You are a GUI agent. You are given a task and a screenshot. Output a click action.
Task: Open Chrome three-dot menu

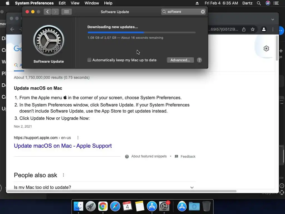[x=273, y=29]
